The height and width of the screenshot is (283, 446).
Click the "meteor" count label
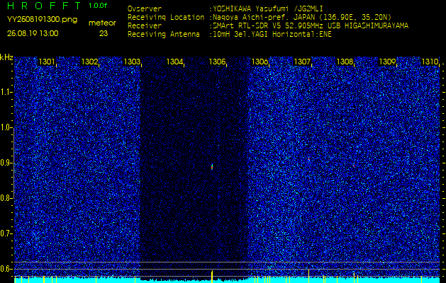pos(102,23)
